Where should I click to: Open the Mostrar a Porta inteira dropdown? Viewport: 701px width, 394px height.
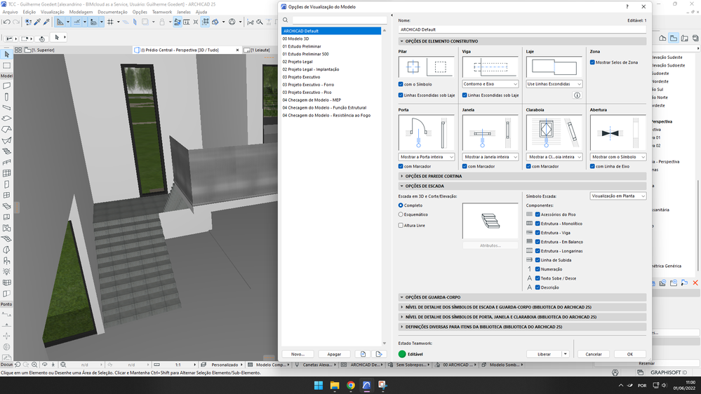[x=427, y=157]
